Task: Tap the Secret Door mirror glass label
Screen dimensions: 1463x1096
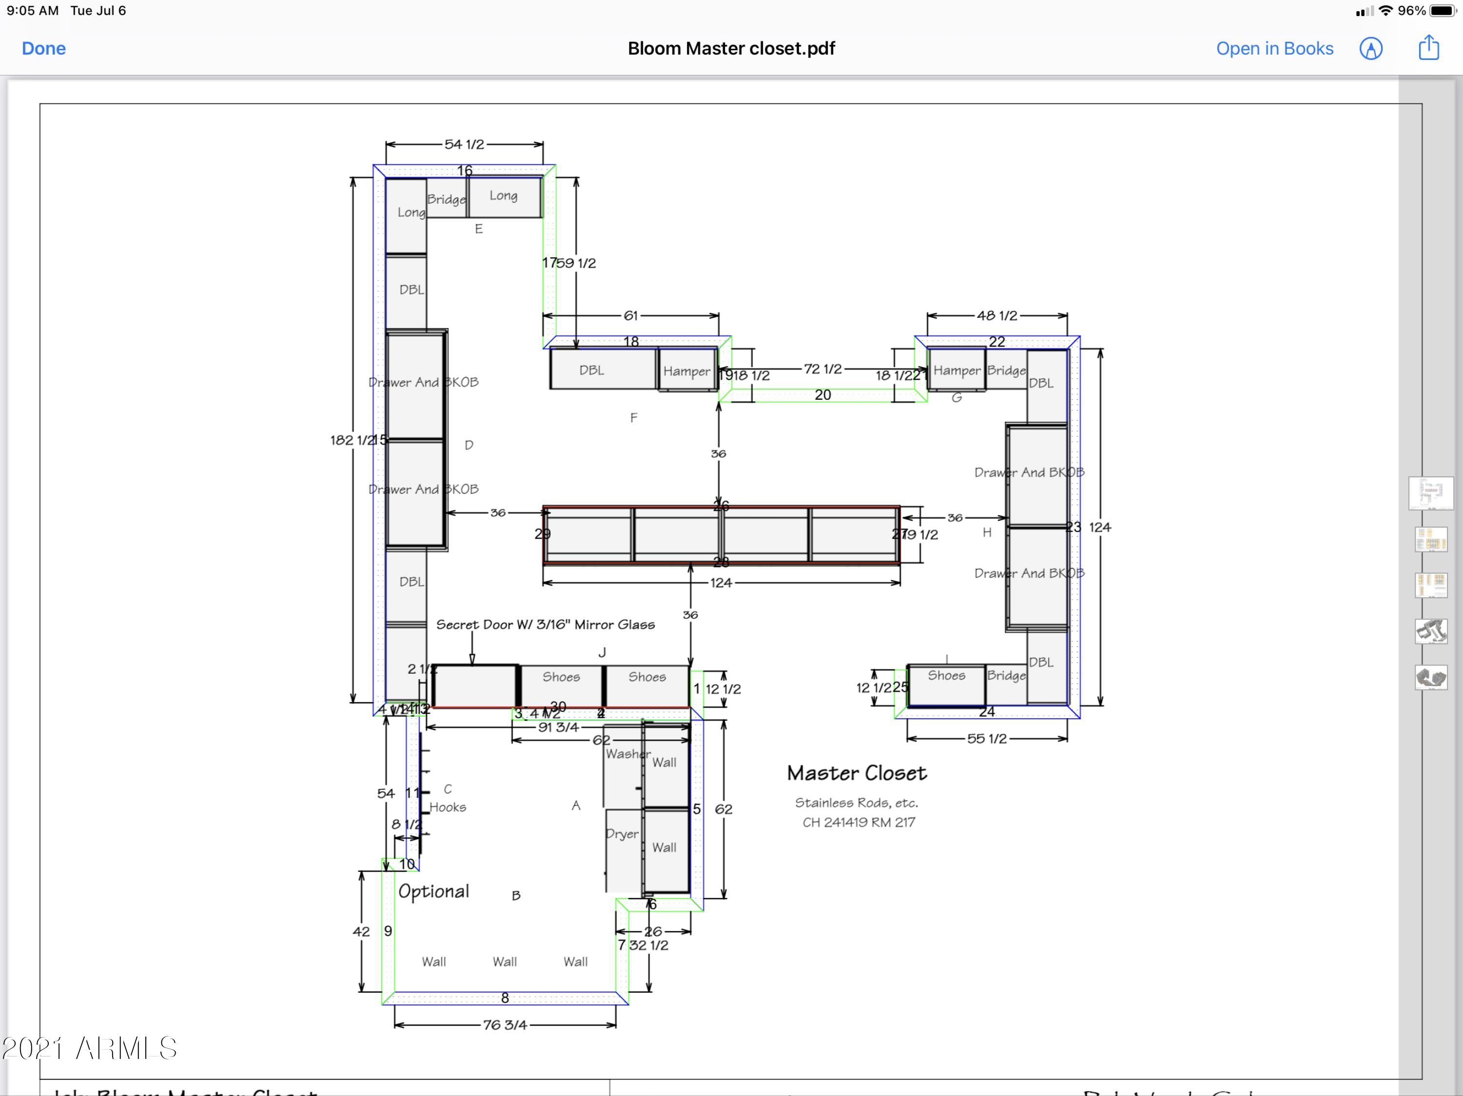Action: [x=545, y=625]
